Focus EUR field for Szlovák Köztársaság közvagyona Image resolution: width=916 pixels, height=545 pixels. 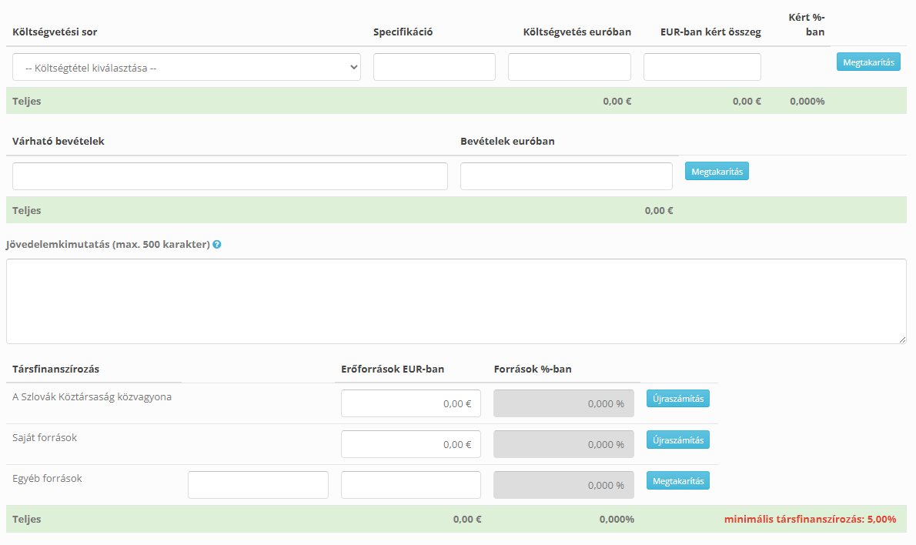(410, 403)
